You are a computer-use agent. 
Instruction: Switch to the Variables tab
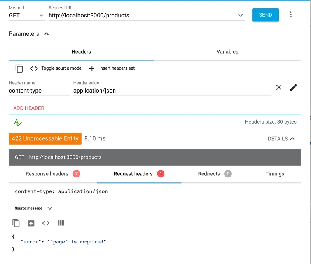pos(227,52)
